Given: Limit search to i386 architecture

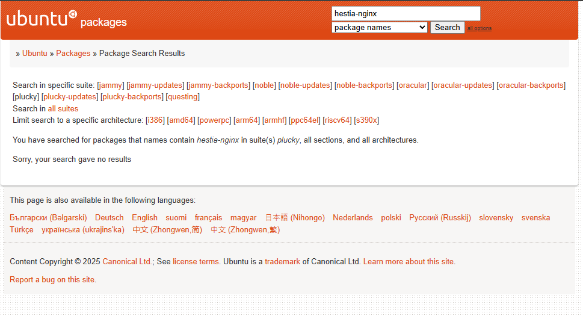Looking at the screenshot, I should coord(155,120).
